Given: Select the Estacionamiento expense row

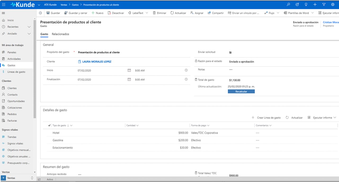Looking at the screenshot, I should pyautogui.click(x=193, y=148).
